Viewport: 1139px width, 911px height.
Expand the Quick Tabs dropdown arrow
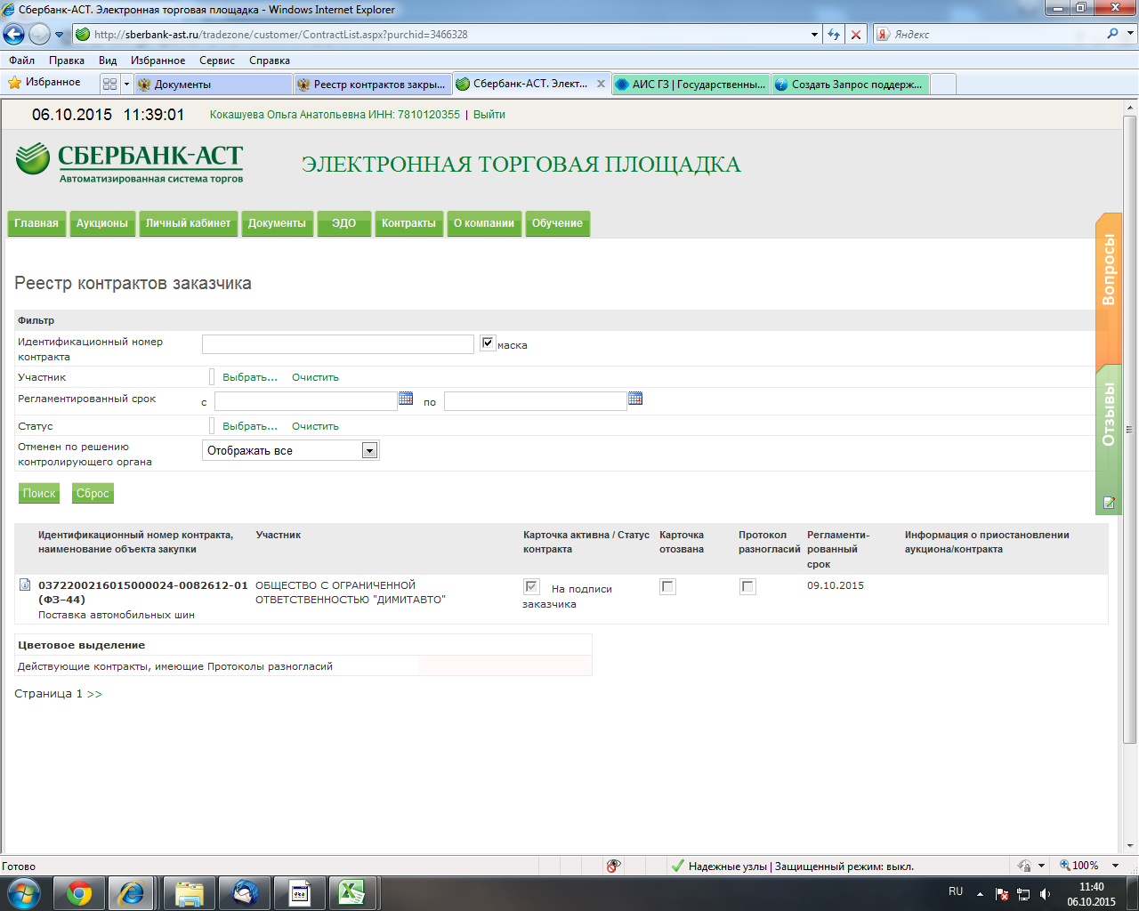coord(126,84)
